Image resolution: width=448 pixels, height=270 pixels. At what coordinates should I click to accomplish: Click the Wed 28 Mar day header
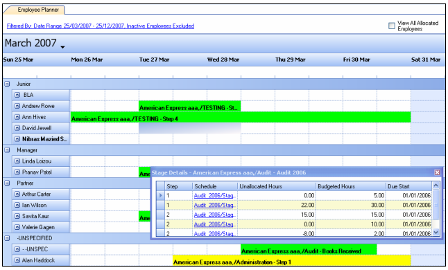pos(223,60)
